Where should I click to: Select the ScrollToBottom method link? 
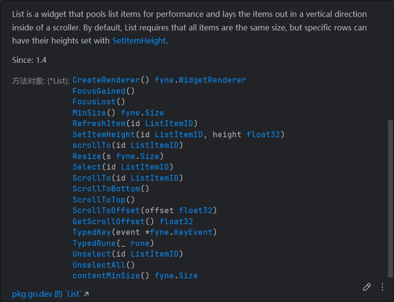(x=106, y=188)
